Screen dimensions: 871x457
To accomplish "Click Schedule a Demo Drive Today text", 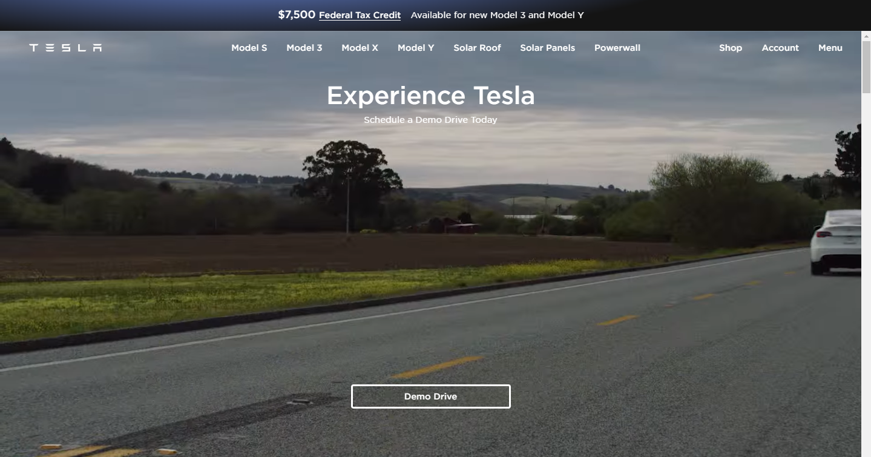I will tap(430, 120).
